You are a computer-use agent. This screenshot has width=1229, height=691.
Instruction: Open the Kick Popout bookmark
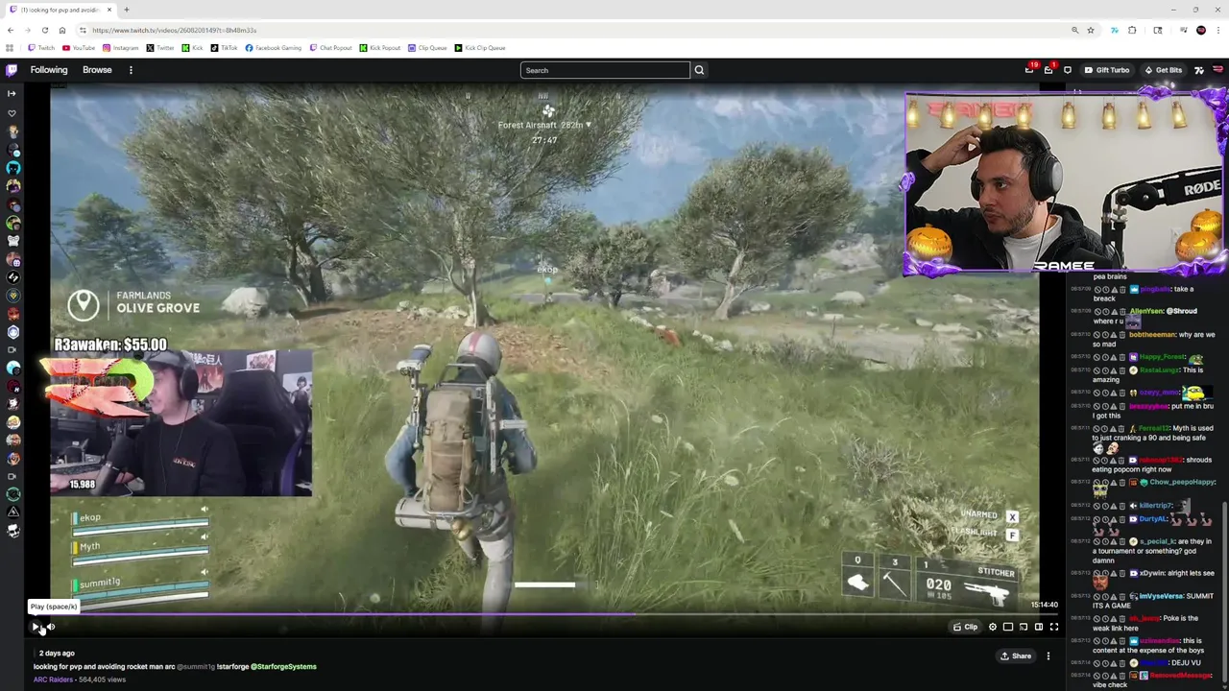point(380,48)
